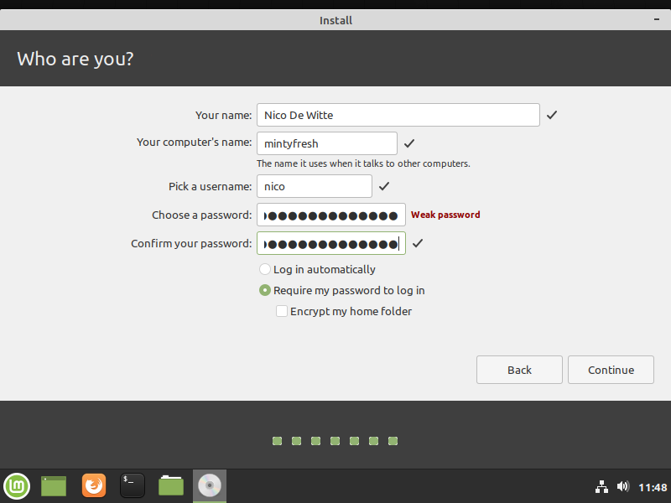Viewport: 671px width, 503px height.
Task: Select the Install disc icon in the taskbar
Action: pos(209,486)
